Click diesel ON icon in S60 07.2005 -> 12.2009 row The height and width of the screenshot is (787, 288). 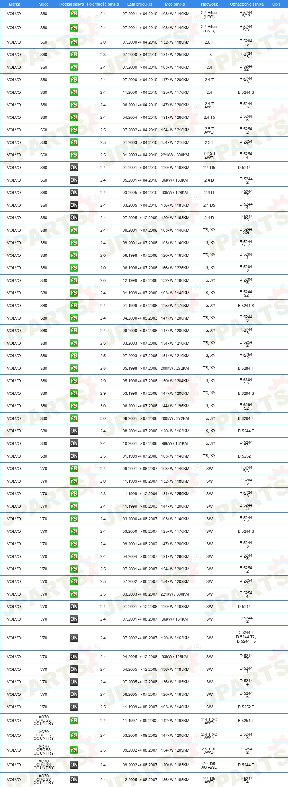pos(74,218)
